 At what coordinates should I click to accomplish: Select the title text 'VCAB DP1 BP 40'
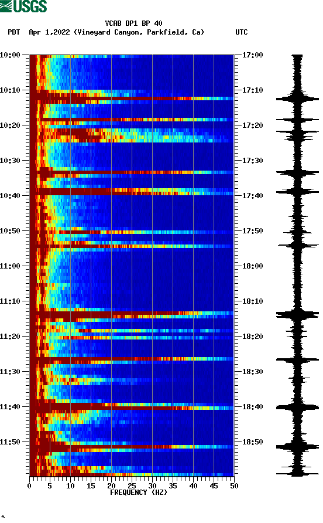(x=133, y=23)
